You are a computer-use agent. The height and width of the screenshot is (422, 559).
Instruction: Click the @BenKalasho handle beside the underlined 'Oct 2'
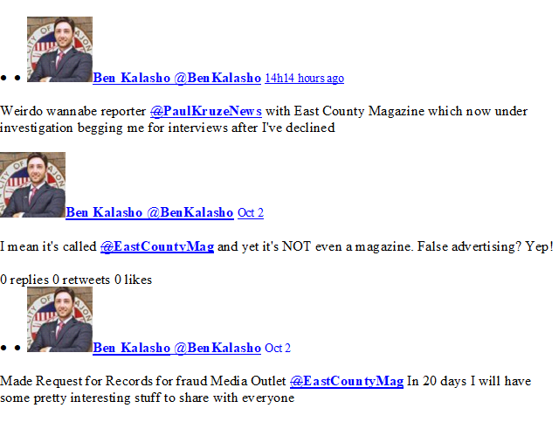(x=190, y=212)
